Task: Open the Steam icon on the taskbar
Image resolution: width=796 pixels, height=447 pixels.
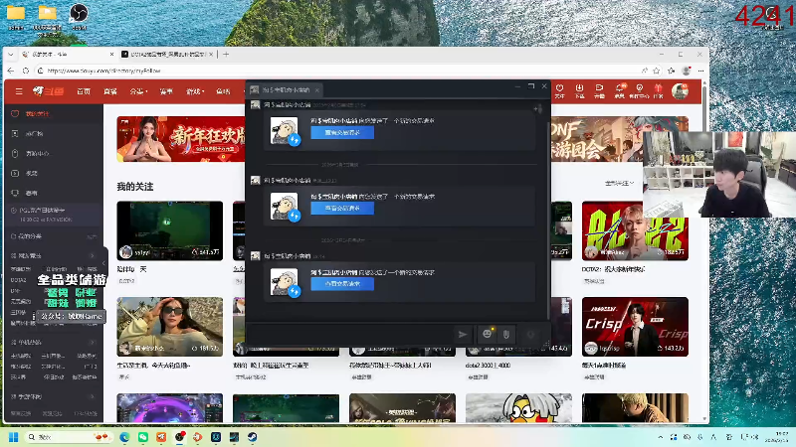Action: pos(252,436)
